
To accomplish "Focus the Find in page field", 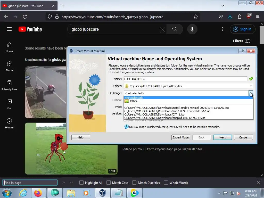I will click(x=30, y=183).
